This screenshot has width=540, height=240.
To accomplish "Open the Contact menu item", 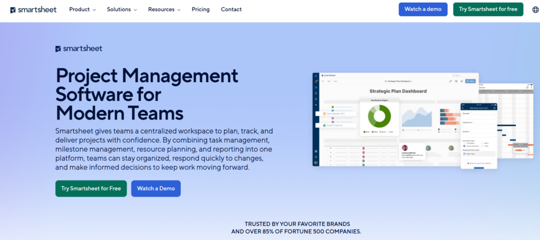I will 232,9.
